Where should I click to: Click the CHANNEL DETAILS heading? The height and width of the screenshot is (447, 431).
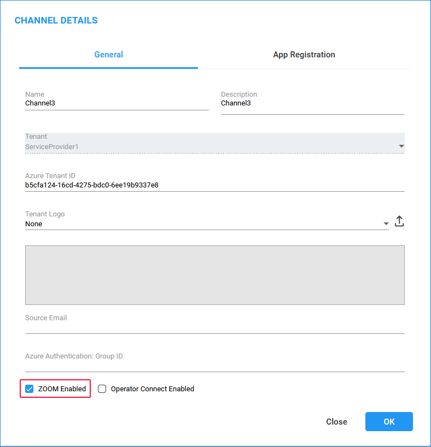point(56,20)
